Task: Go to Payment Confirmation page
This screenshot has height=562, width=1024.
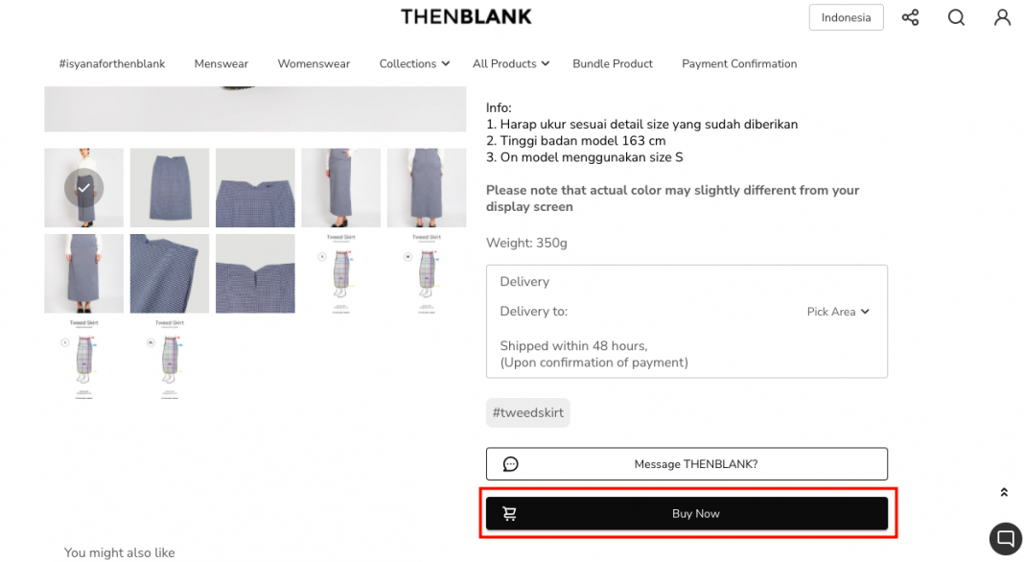Action: point(739,64)
